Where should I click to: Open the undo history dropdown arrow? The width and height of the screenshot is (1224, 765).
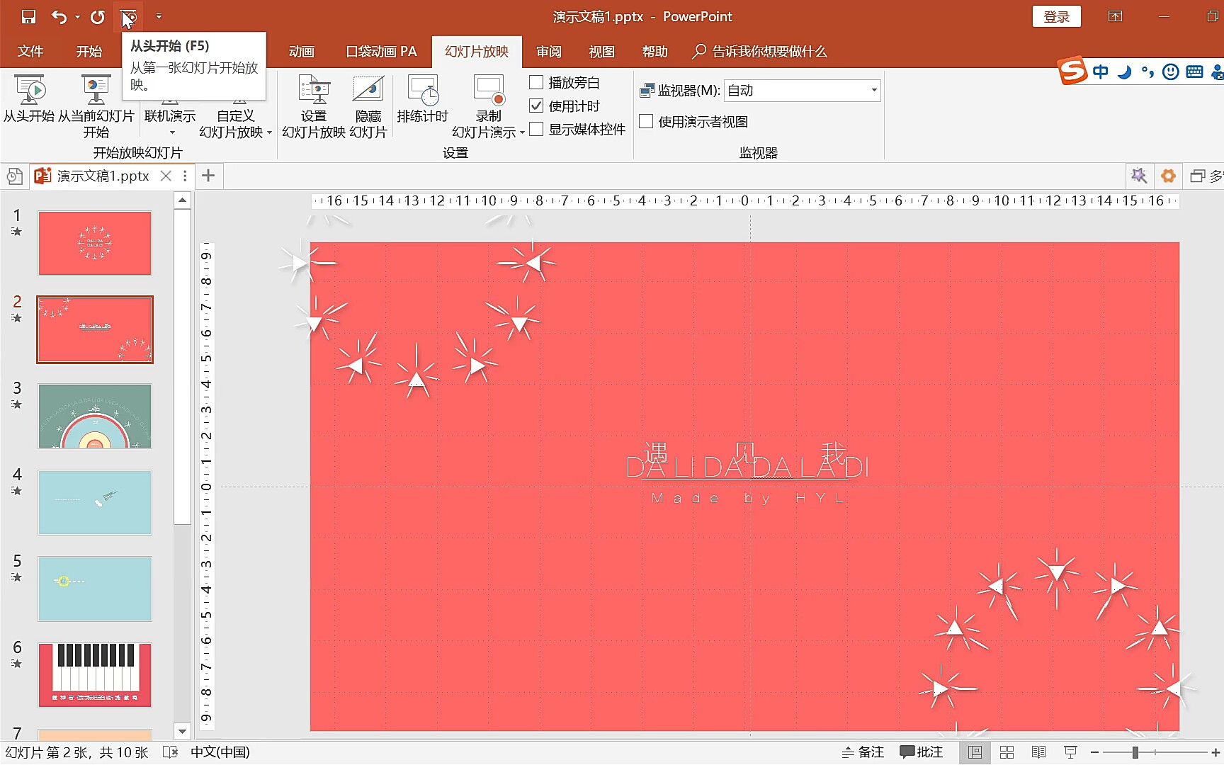pyautogui.click(x=77, y=16)
